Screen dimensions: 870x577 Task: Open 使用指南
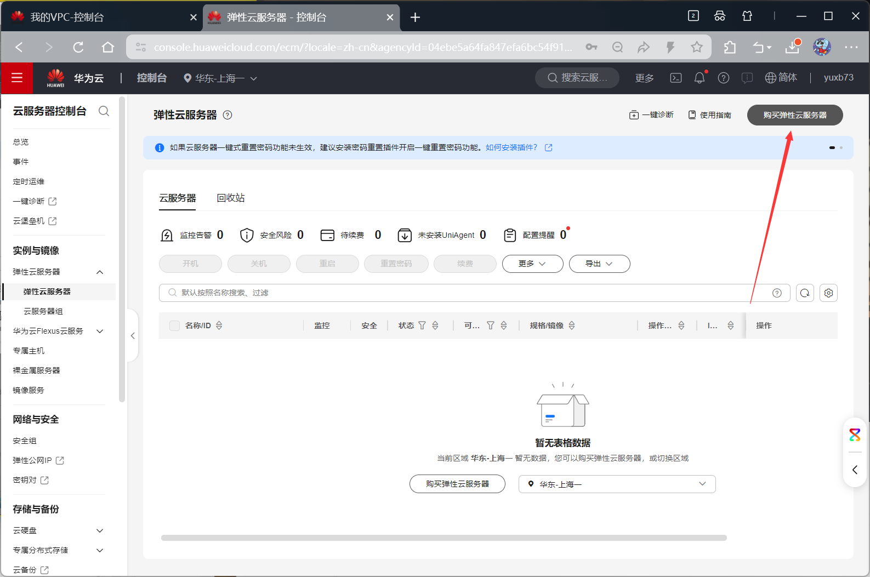710,115
